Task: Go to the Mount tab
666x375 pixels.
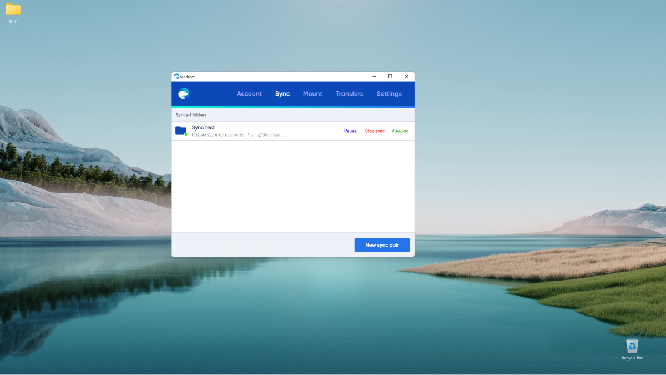Action: pos(312,94)
